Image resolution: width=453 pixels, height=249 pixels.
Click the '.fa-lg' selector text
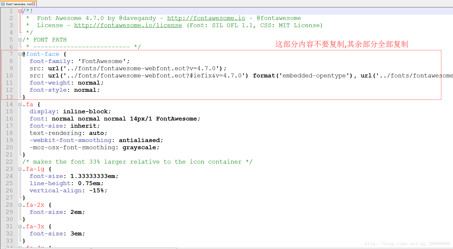[x=33, y=169]
